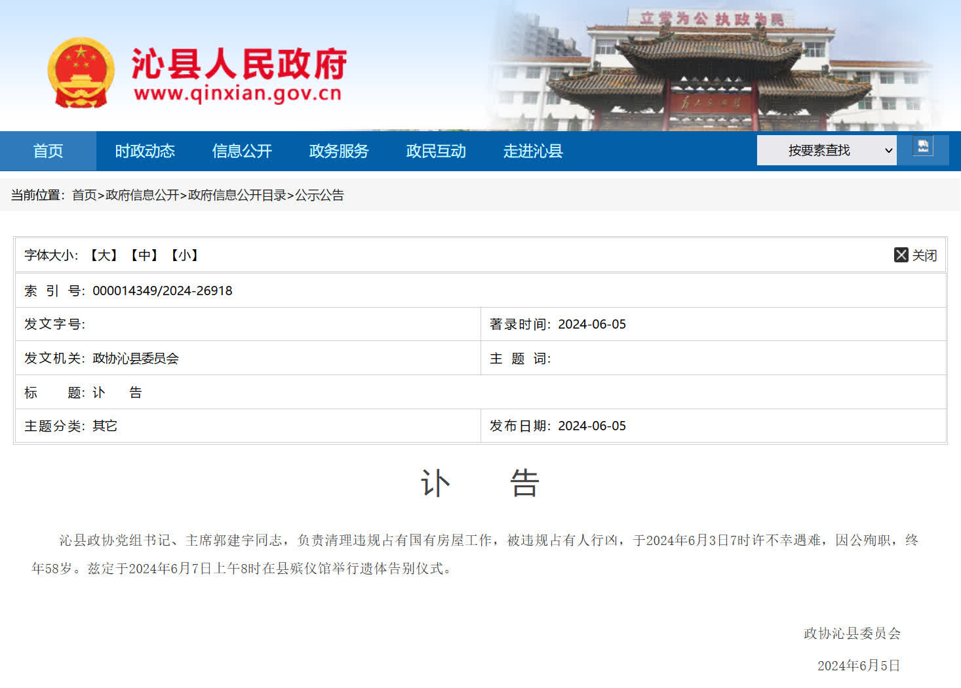The width and height of the screenshot is (961, 688).
Task: Open the 政府信息公开目录 breadcrumb link
Action: 237,195
